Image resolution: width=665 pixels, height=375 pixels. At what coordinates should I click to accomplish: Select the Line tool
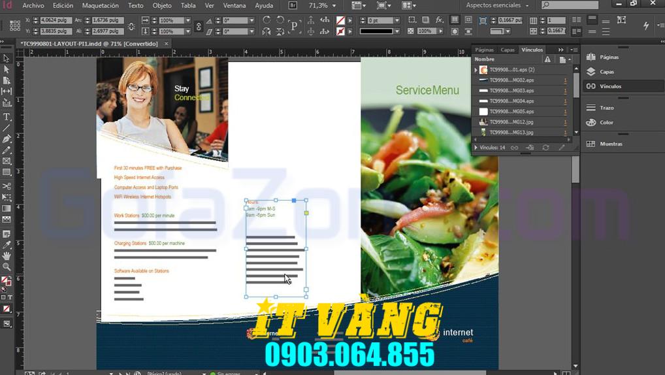(7, 127)
